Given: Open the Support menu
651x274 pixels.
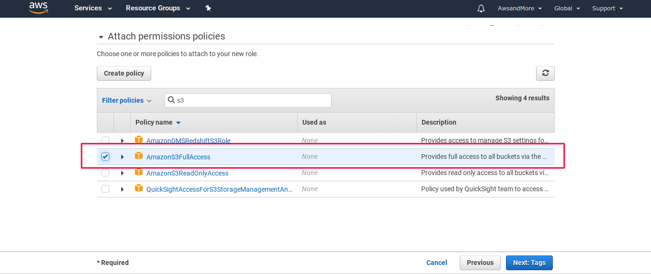Looking at the screenshot, I should (x=608, y=9).
